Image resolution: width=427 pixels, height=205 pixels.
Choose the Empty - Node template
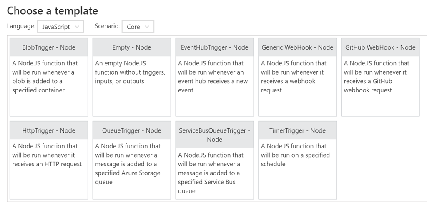(x=131, y=47)
